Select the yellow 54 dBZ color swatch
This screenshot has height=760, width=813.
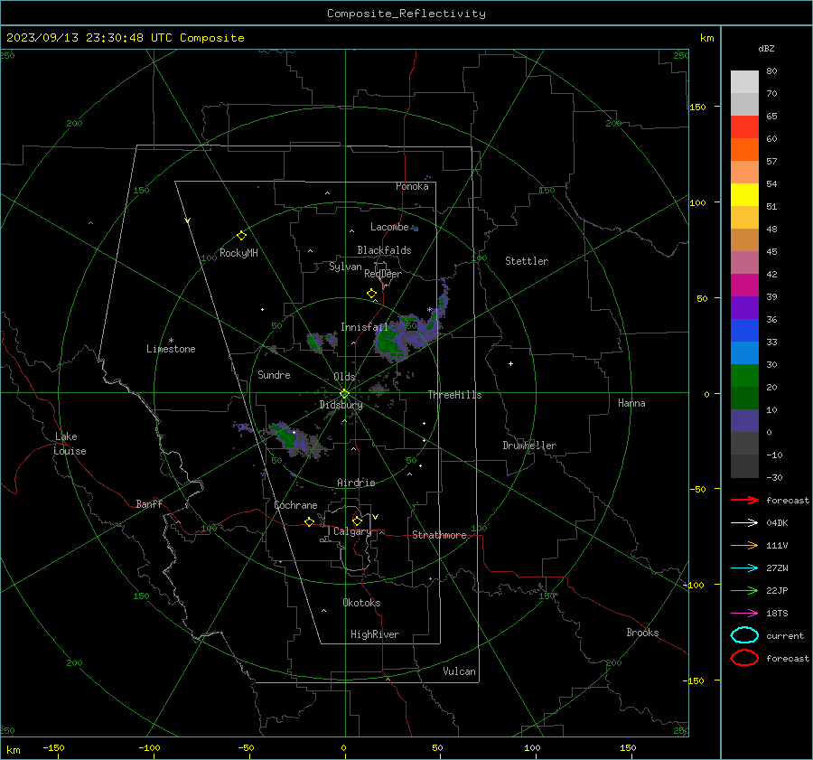click(x=744, y=194)
